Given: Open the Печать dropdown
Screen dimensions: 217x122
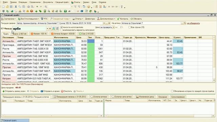Looking at the screenshot, I should point(79,91).
